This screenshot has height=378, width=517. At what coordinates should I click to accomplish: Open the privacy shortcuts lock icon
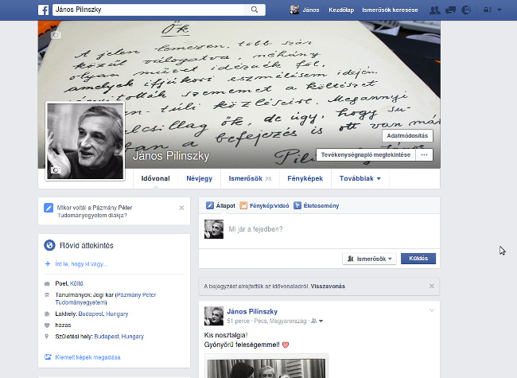488,10
